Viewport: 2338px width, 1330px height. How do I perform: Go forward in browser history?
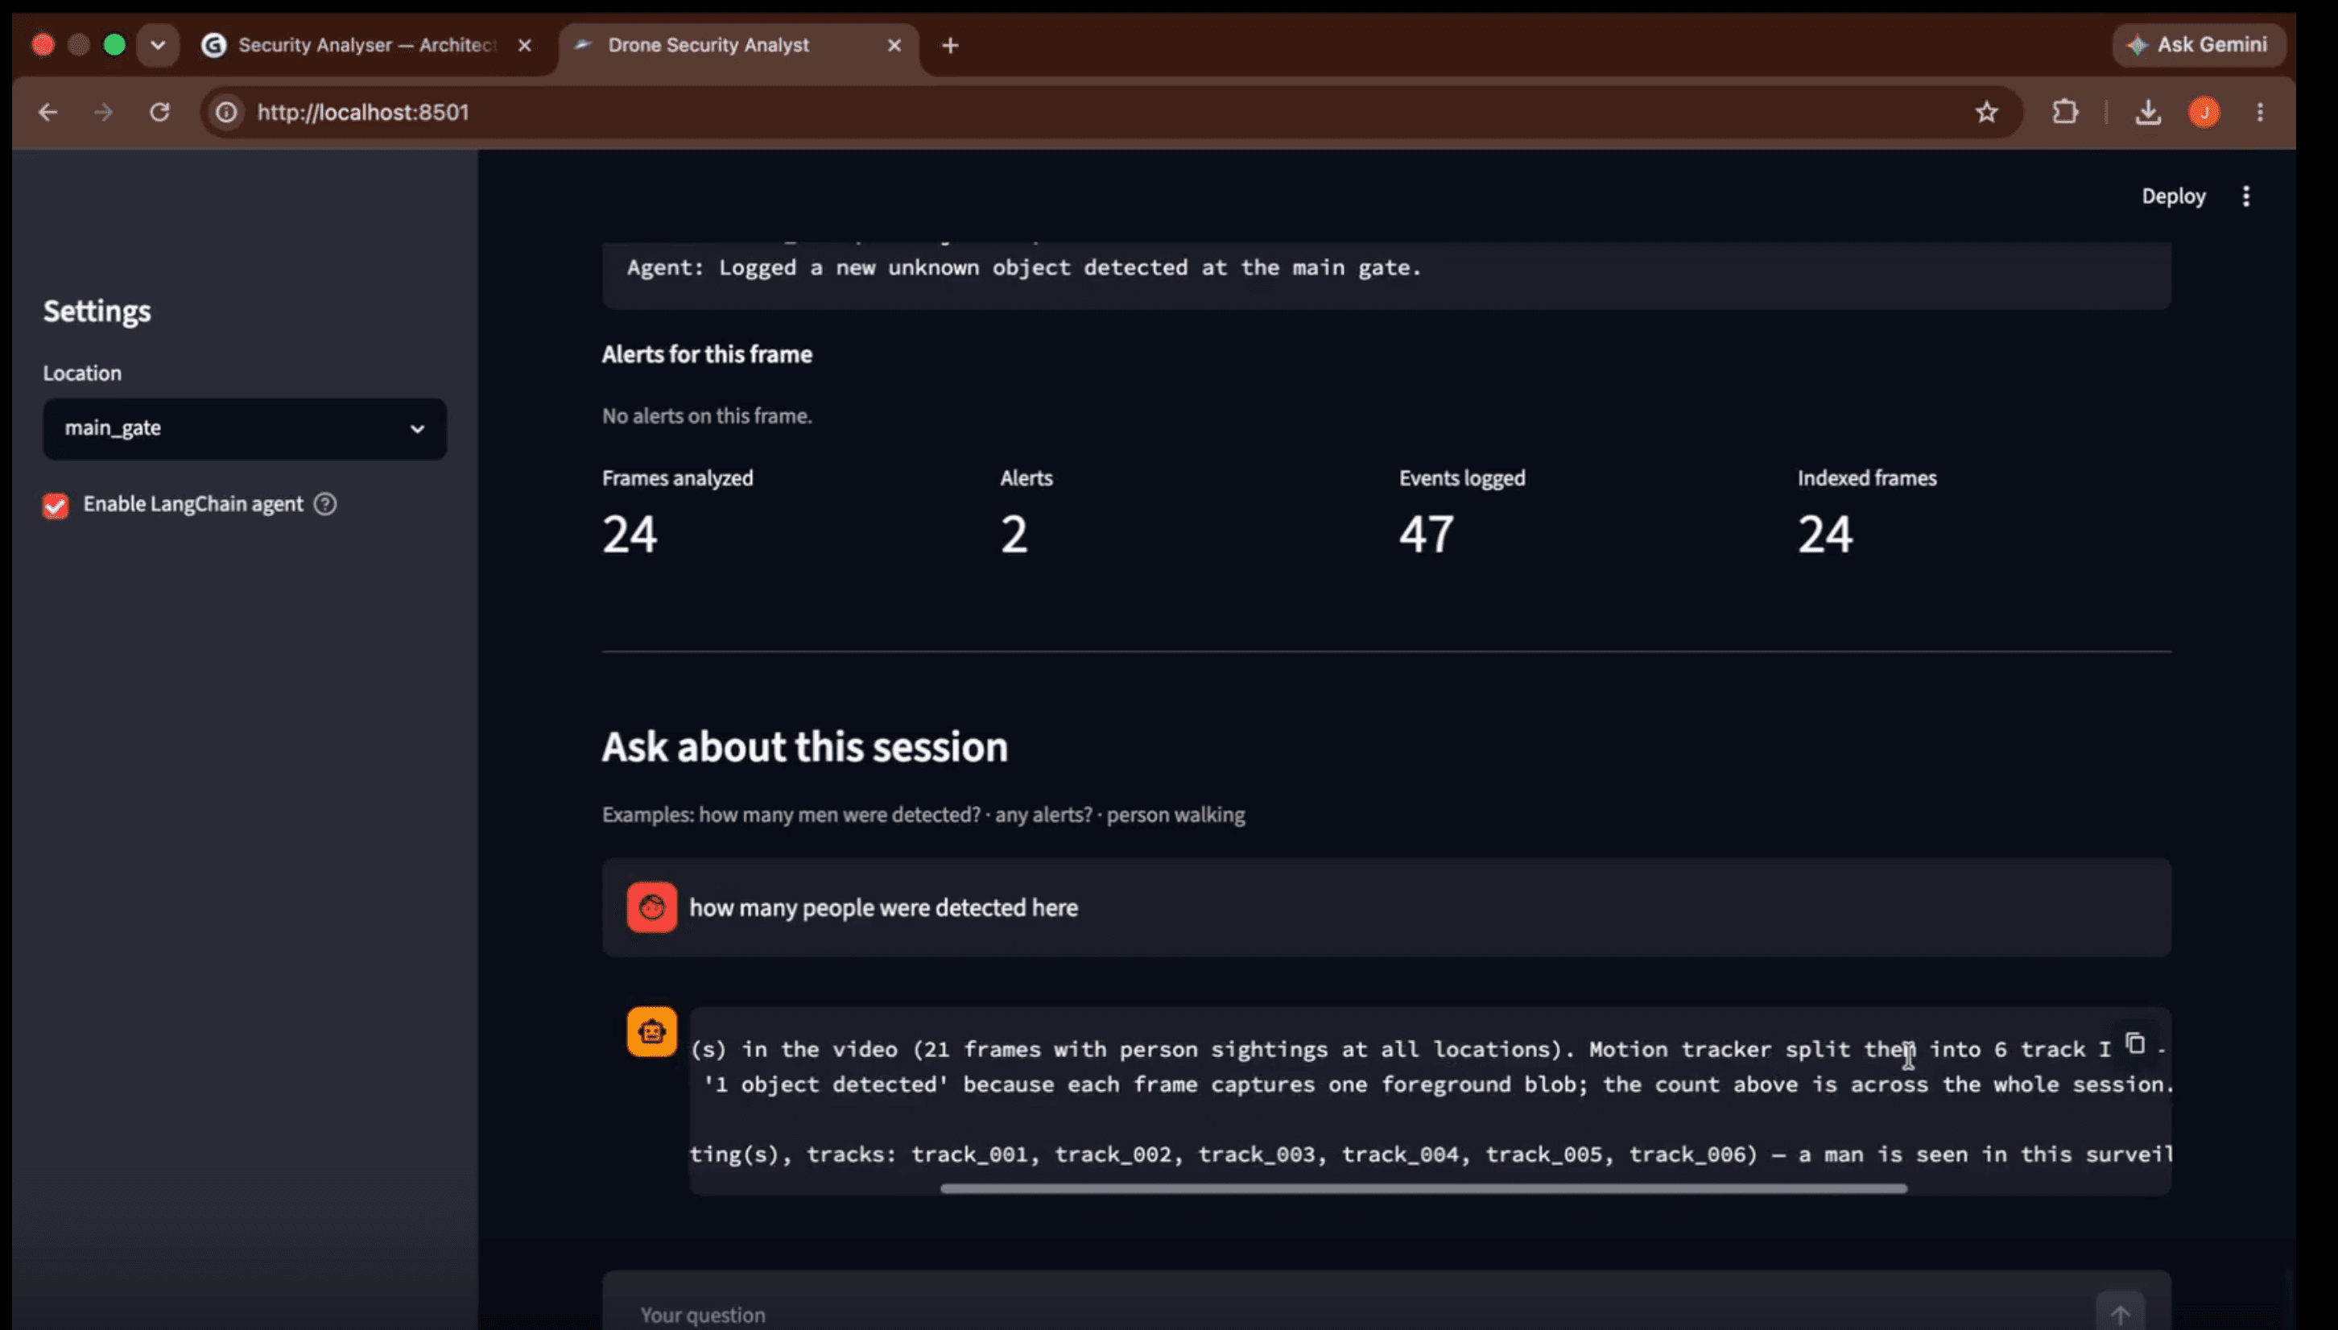pos(103,113)
